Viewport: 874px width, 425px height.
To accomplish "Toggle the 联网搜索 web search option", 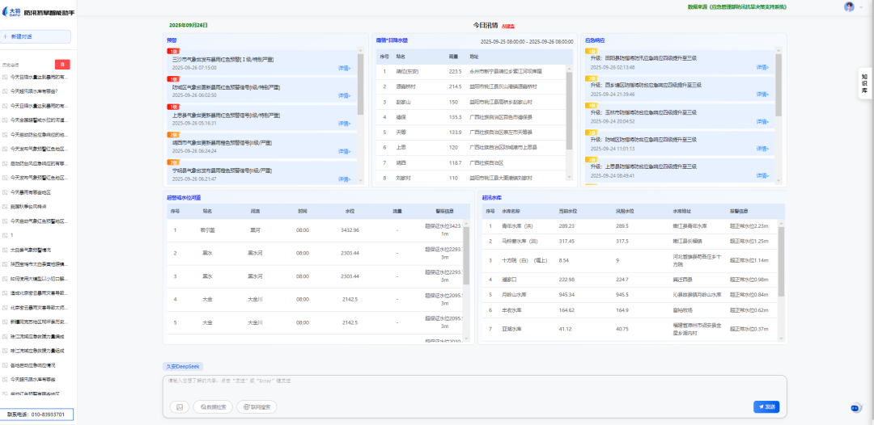I will point(257,407).
